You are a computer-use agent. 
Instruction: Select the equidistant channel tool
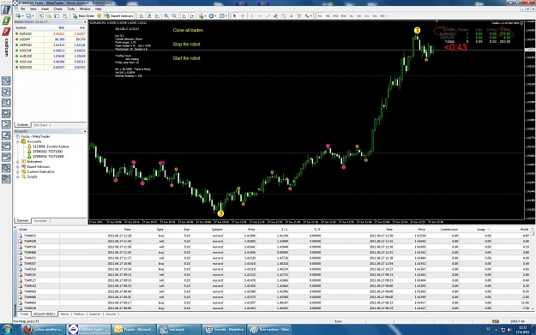pyautogui.click(x=275, y=15)
